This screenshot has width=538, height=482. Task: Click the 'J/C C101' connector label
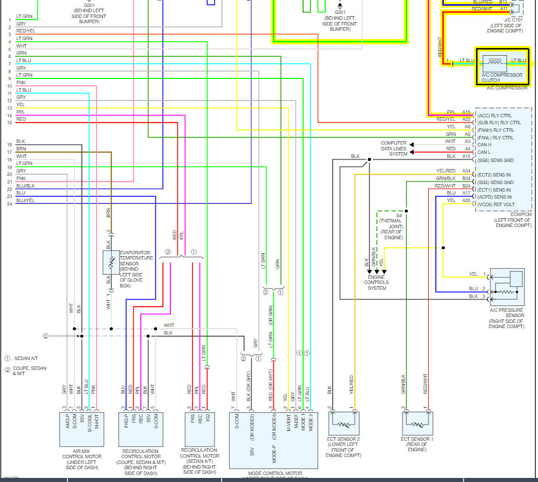point(514,20)
